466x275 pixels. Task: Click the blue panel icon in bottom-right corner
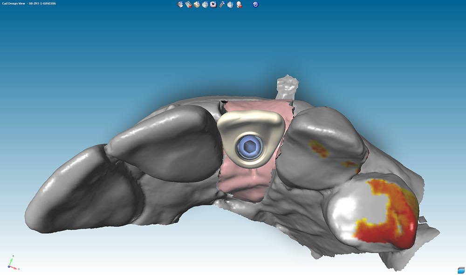(x=461, y=270)
